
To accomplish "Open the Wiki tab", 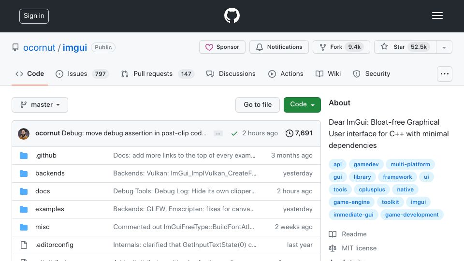I will click(328, 73).
